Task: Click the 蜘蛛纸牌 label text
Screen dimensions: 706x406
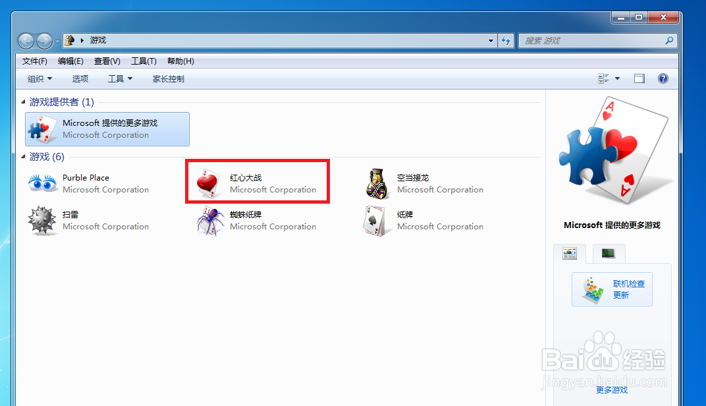Action: pyautogui.click(x=246, y=215)
